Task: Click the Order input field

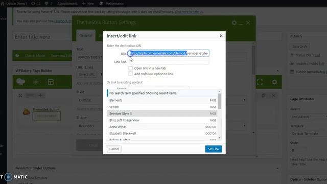Action: pos(298,150)
